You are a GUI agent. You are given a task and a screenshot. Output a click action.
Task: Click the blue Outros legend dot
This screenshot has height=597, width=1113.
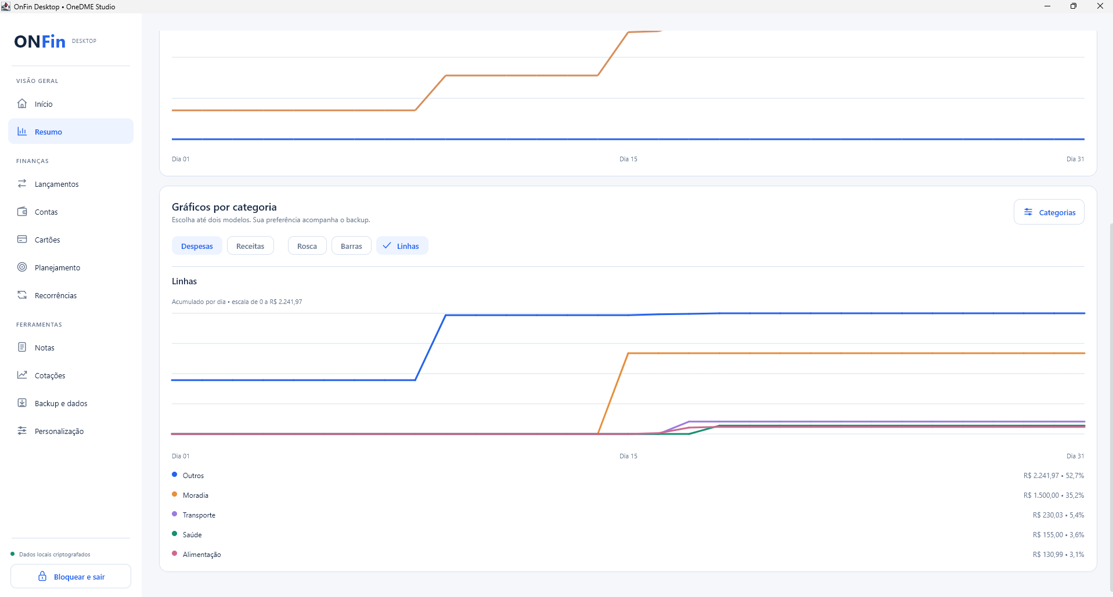click(174, 475)
